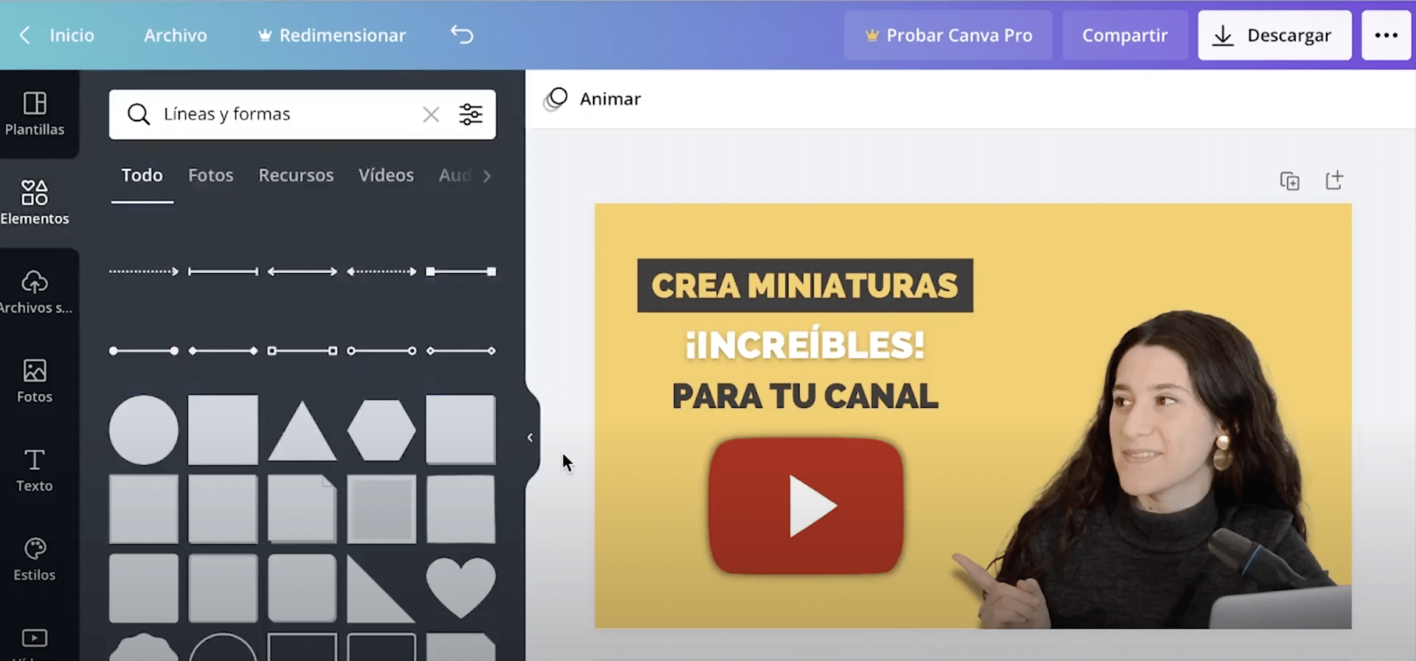Click the Inicio link
The width and height of the screenshot is (1416, 661).
(72, 35)
